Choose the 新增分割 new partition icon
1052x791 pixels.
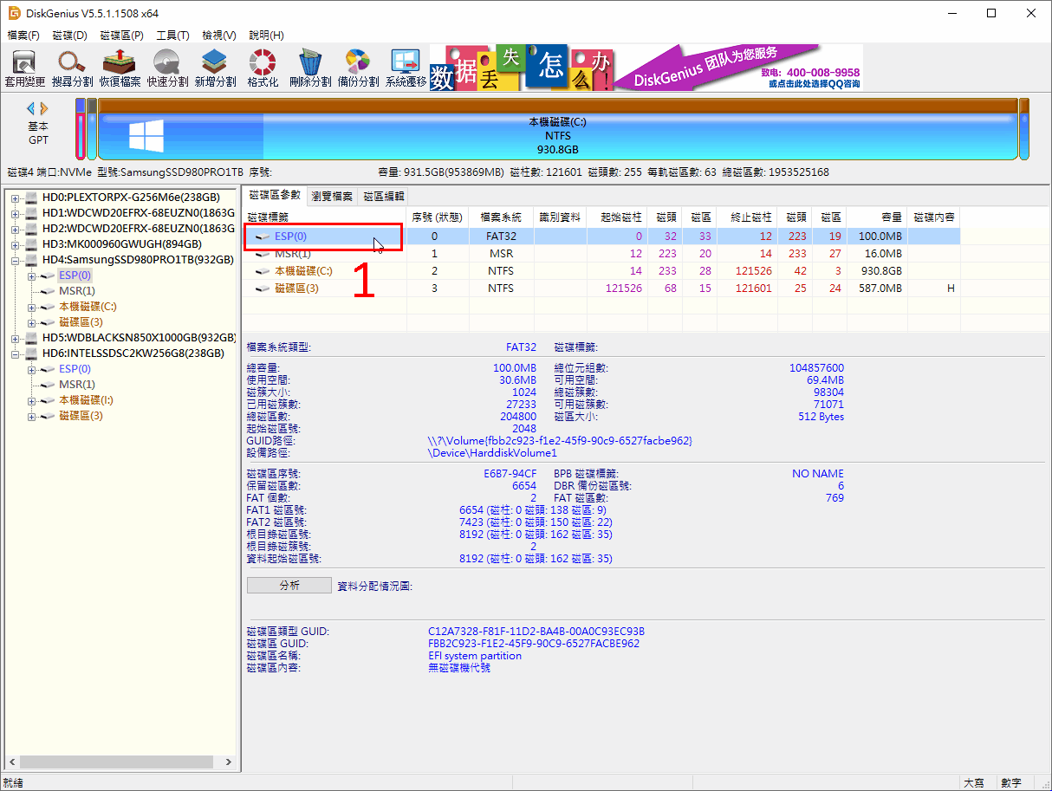[215, 69]
